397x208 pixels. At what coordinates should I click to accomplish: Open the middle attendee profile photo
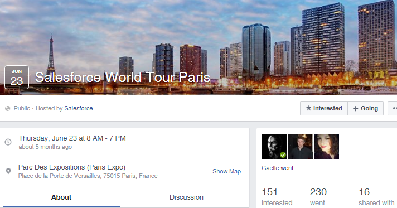301,147
